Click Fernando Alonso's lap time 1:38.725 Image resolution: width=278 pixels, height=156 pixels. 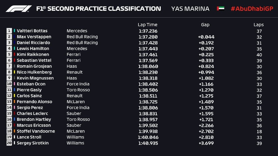(148, 102)
